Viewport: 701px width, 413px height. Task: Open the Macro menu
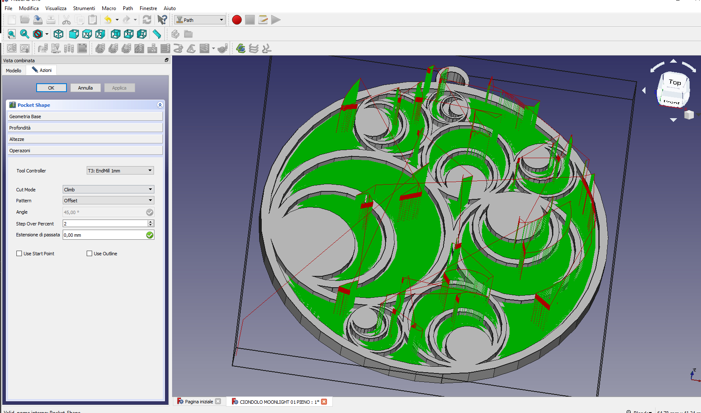(109, 8)
